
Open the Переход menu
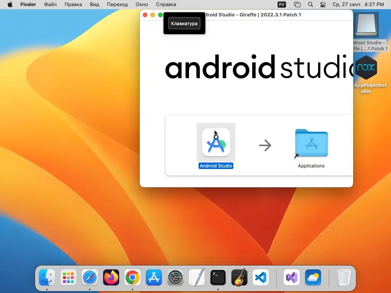(117, 5)
